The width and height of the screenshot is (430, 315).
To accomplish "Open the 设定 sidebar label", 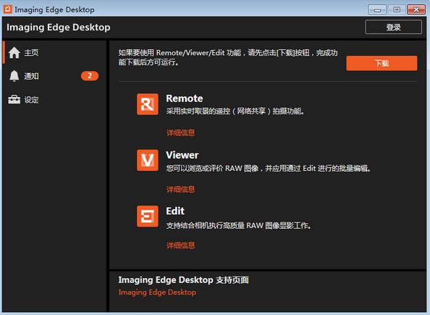I will click(31, 100).
